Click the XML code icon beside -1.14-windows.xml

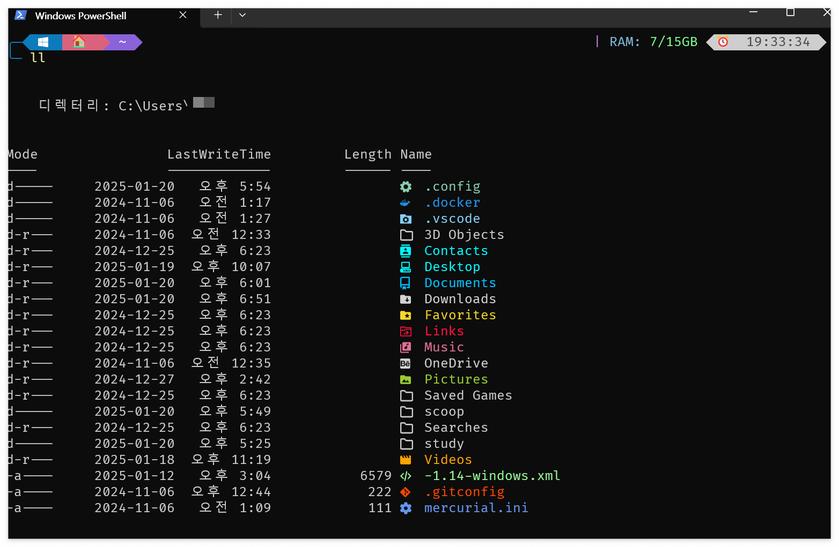pyautogui.click(x=406, y=476)
